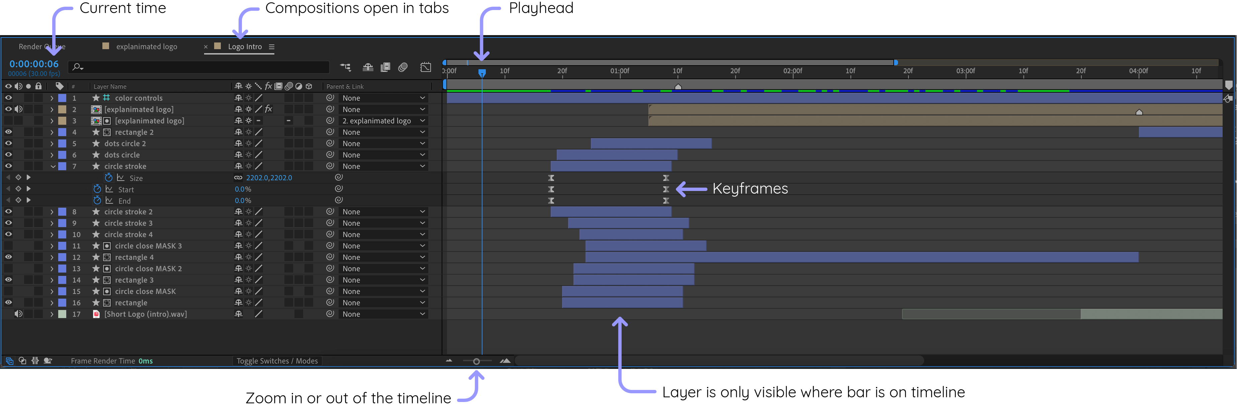Click the Toggle Switches / Modes button
Screen dimensions: 1237x407
point(277,361)
